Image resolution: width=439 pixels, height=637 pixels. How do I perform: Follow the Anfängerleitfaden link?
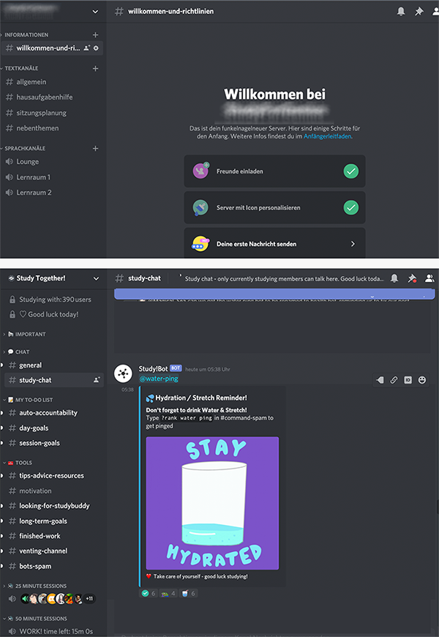327,136
